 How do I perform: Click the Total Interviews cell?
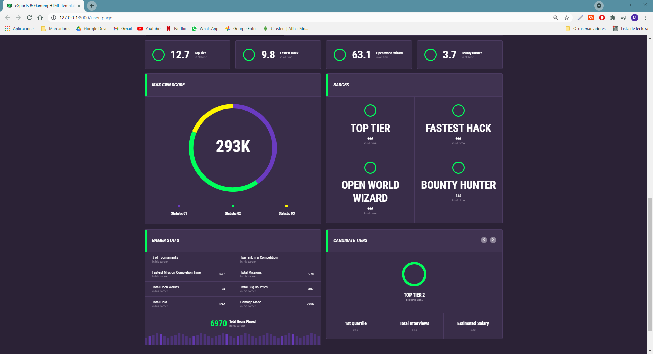tap(414, 326)
